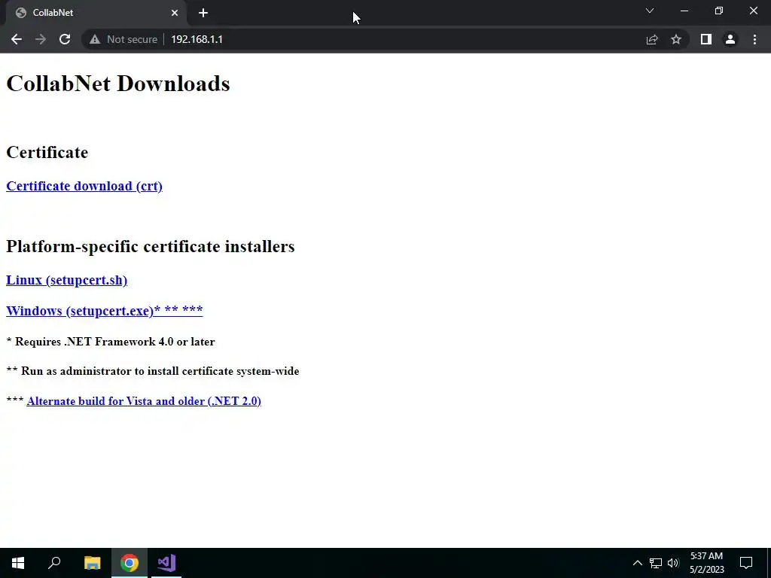Image resolution: width=771 pixels, height=578 pixels.
Task: Open network status in system tray
Action: click(x=656, y=563)
